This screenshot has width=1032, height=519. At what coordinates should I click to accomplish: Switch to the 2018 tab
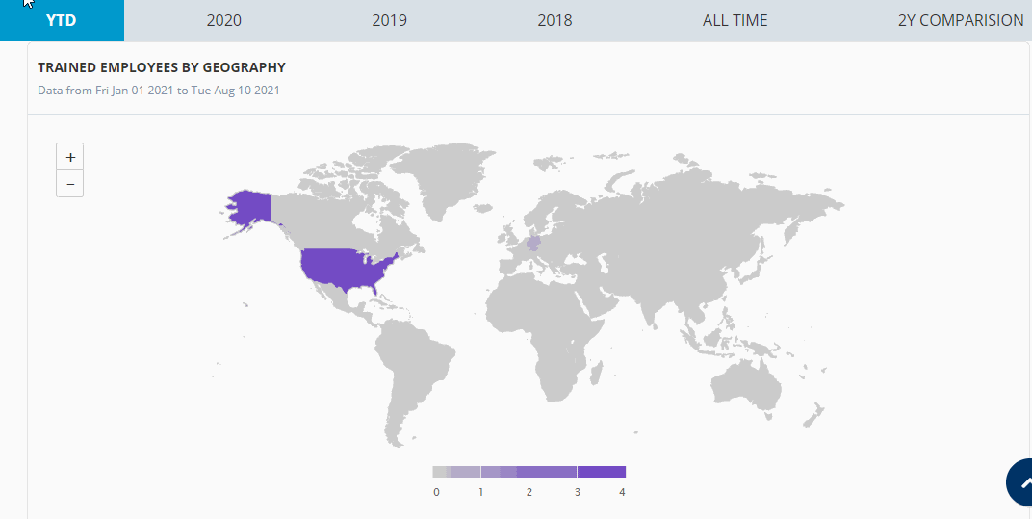[x=555, y=20]
